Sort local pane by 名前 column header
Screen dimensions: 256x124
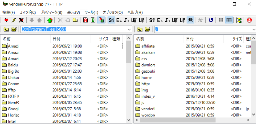[x=26, y=39]
